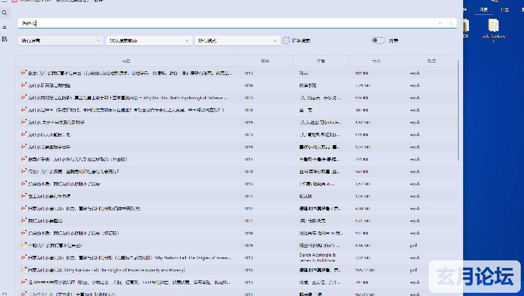
Task: Click the epub icon of 为什么精英都是时间控
Action: tap(23, 85)
